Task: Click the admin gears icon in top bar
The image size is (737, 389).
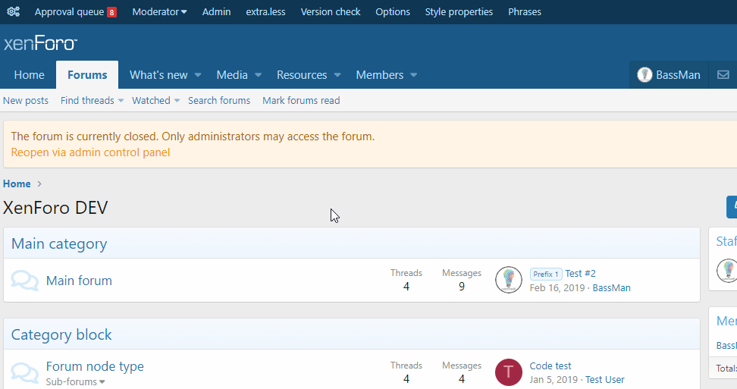Action: pyautogui.click(x=13, y=12)
